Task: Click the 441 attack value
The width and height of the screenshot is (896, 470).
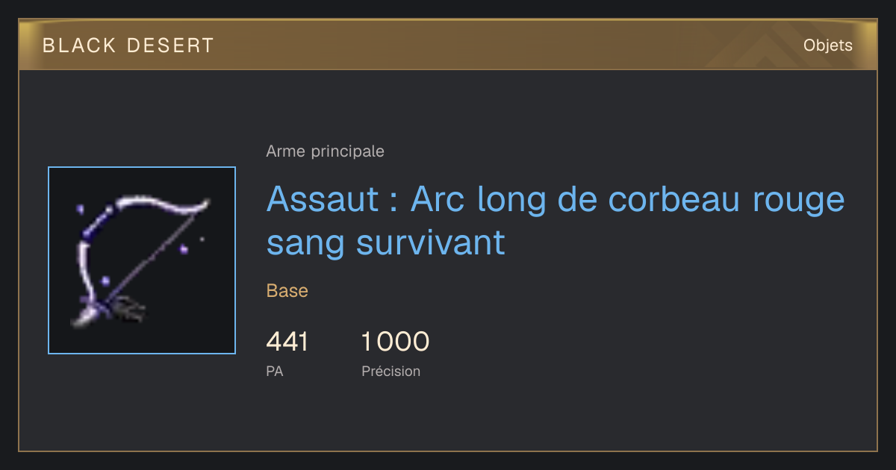Action: (287, 342)
